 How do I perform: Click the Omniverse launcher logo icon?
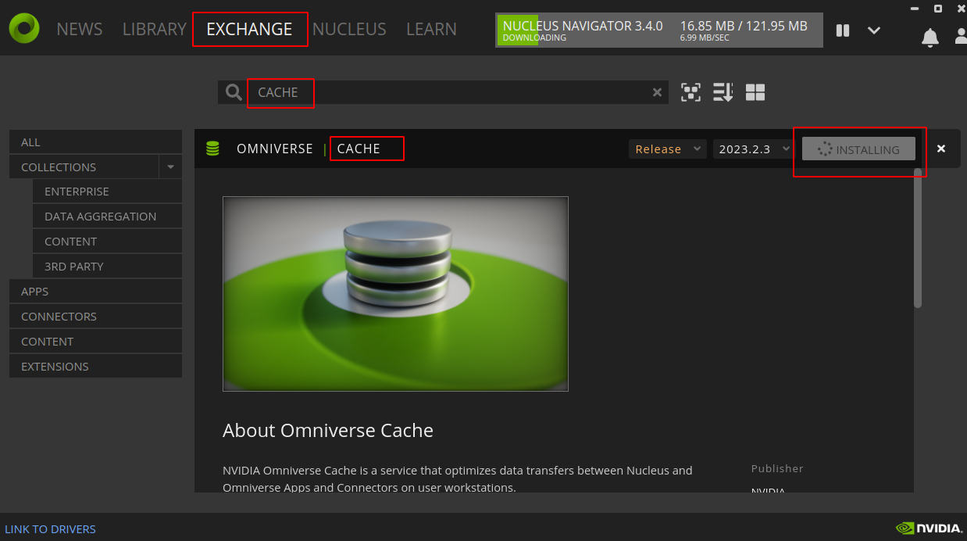(x=24, y=28)
